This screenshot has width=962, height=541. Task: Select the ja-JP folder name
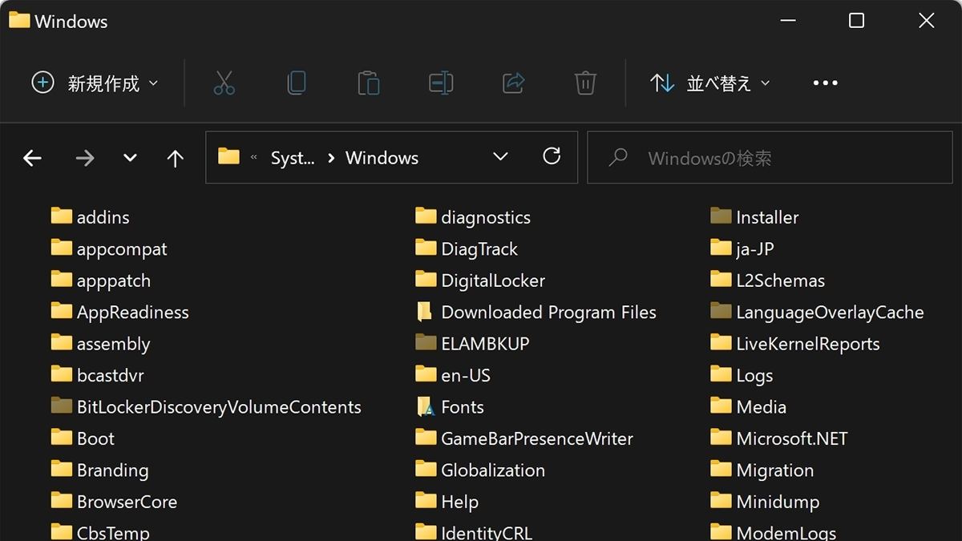click(x=755, y=248)
